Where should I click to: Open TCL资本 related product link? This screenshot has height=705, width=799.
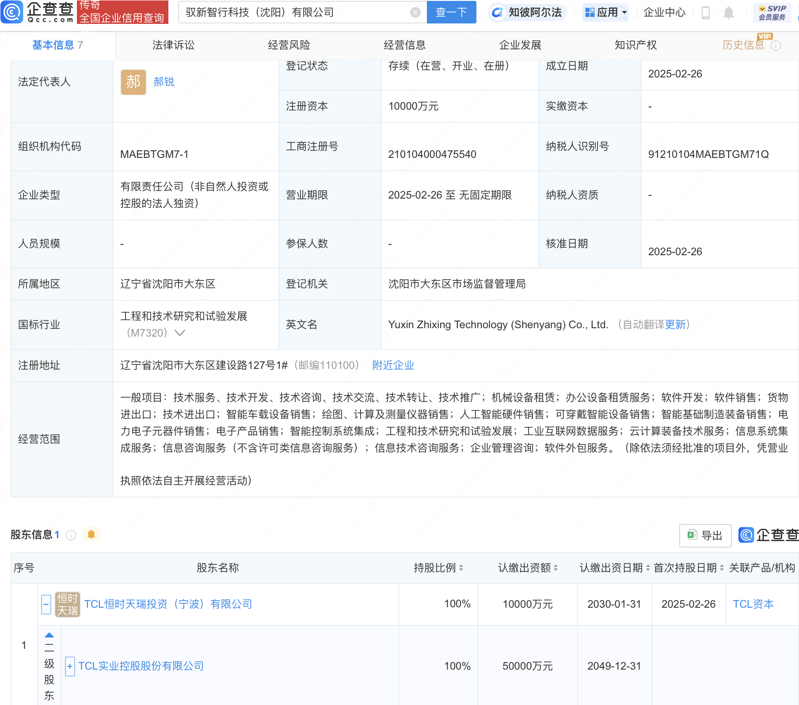click(753, 604)
